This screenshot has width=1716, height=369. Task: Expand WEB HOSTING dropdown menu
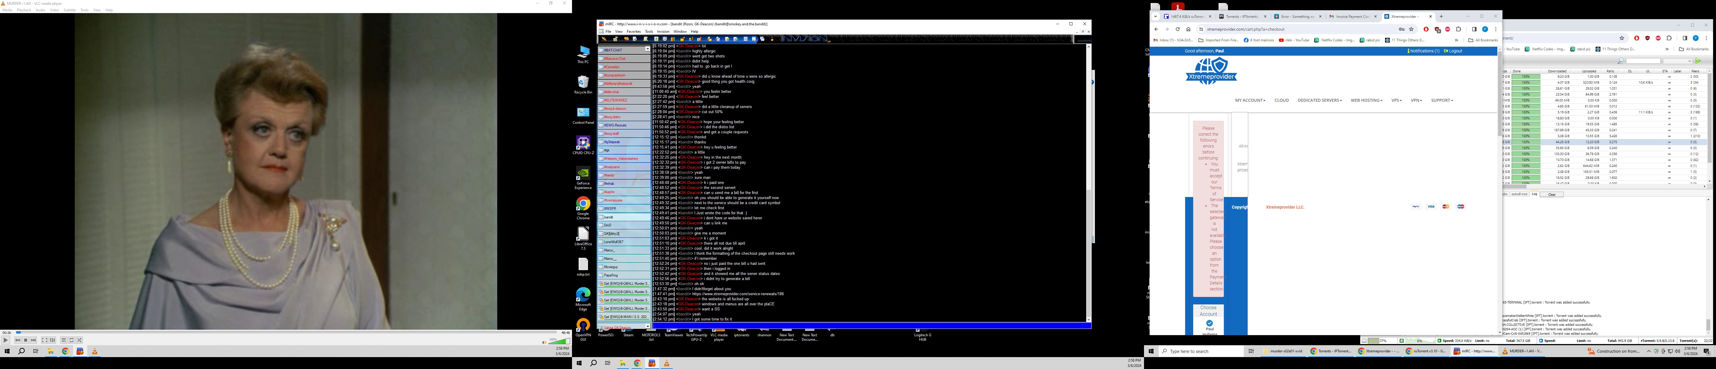(1366, 100)
